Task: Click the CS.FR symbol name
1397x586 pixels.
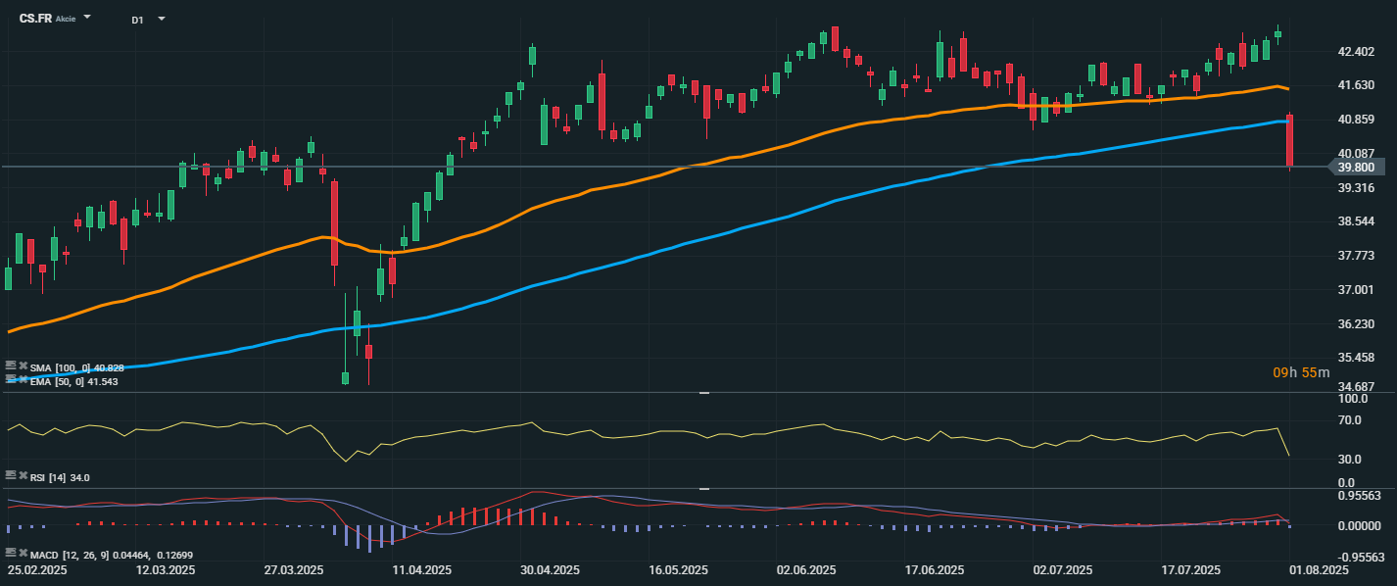Action: click(35, 19)
